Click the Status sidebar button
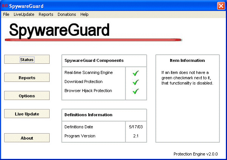 [x=27, y=59]
